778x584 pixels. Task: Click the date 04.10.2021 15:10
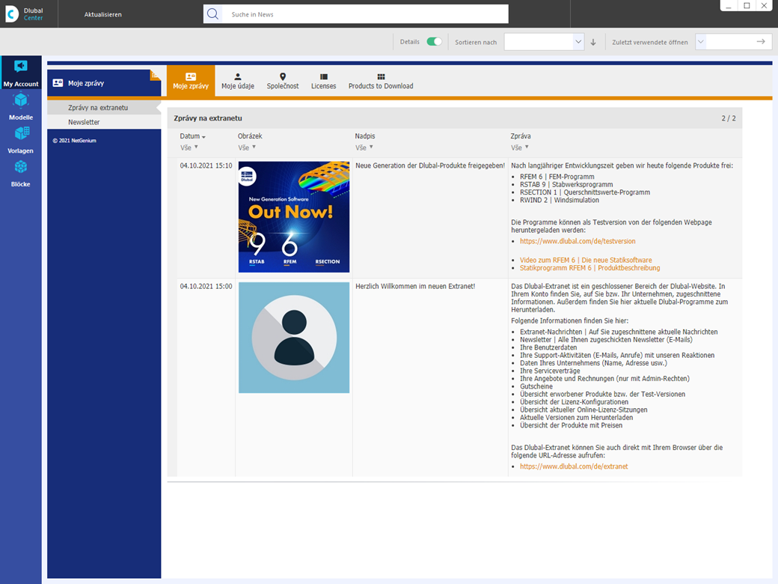206,166
